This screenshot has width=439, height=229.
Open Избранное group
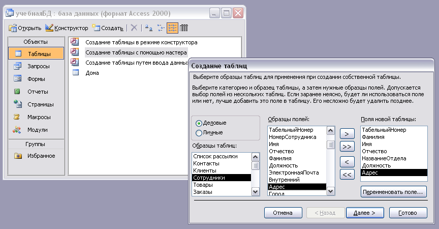pos(36,156)
